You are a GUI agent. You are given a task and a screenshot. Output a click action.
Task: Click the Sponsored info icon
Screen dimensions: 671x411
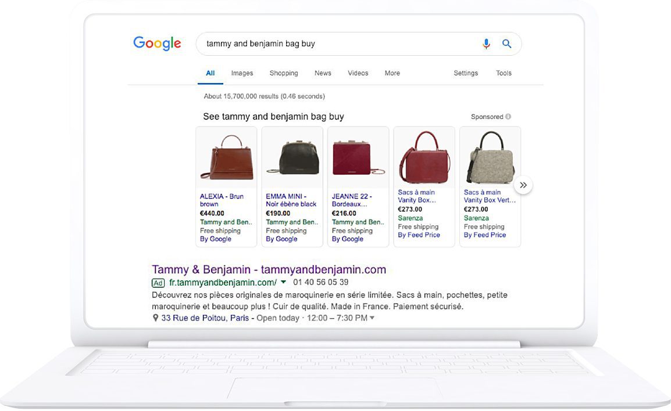508,117
